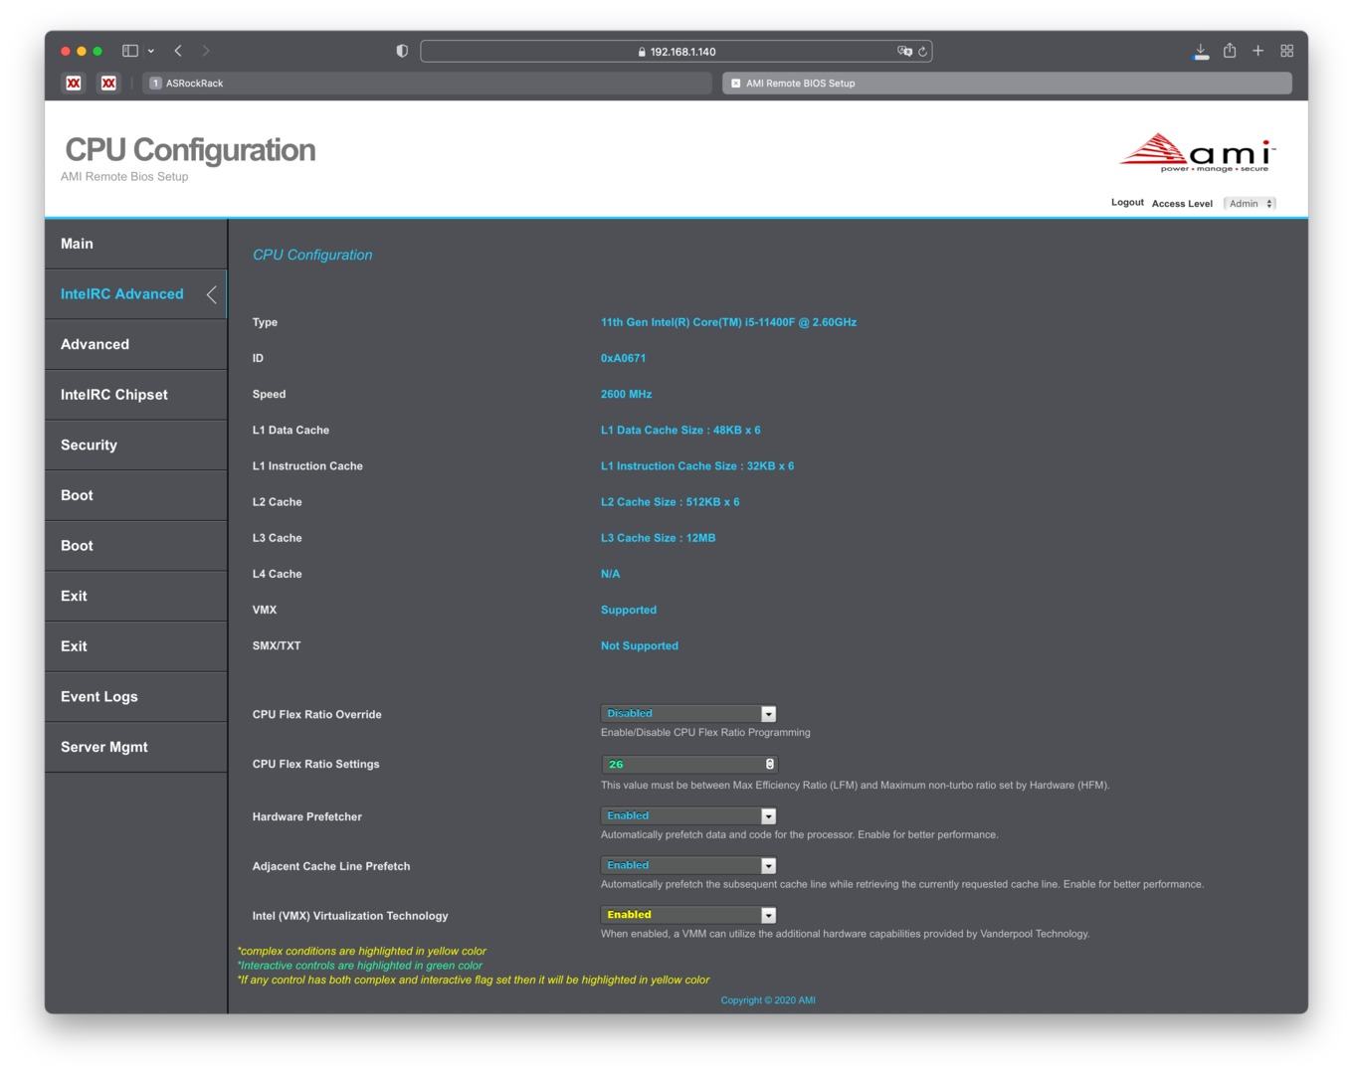The image size is (1353, 1073).
Task: Open the CPU Flex Ratio Override dropdown
Action: [688, 714]
